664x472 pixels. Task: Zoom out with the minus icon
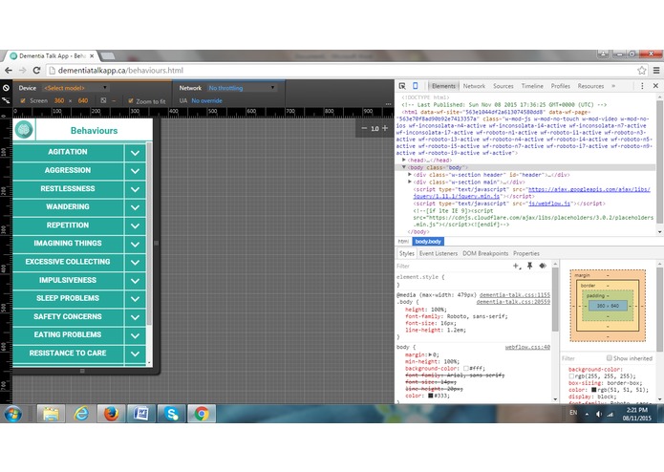pos(364,128)
